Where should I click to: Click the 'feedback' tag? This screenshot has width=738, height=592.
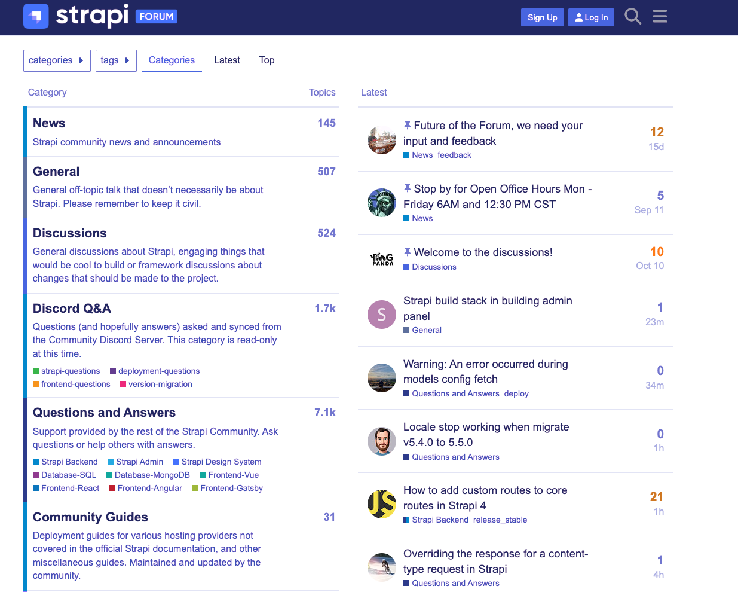pyautogui.click(x=455, y=155)
